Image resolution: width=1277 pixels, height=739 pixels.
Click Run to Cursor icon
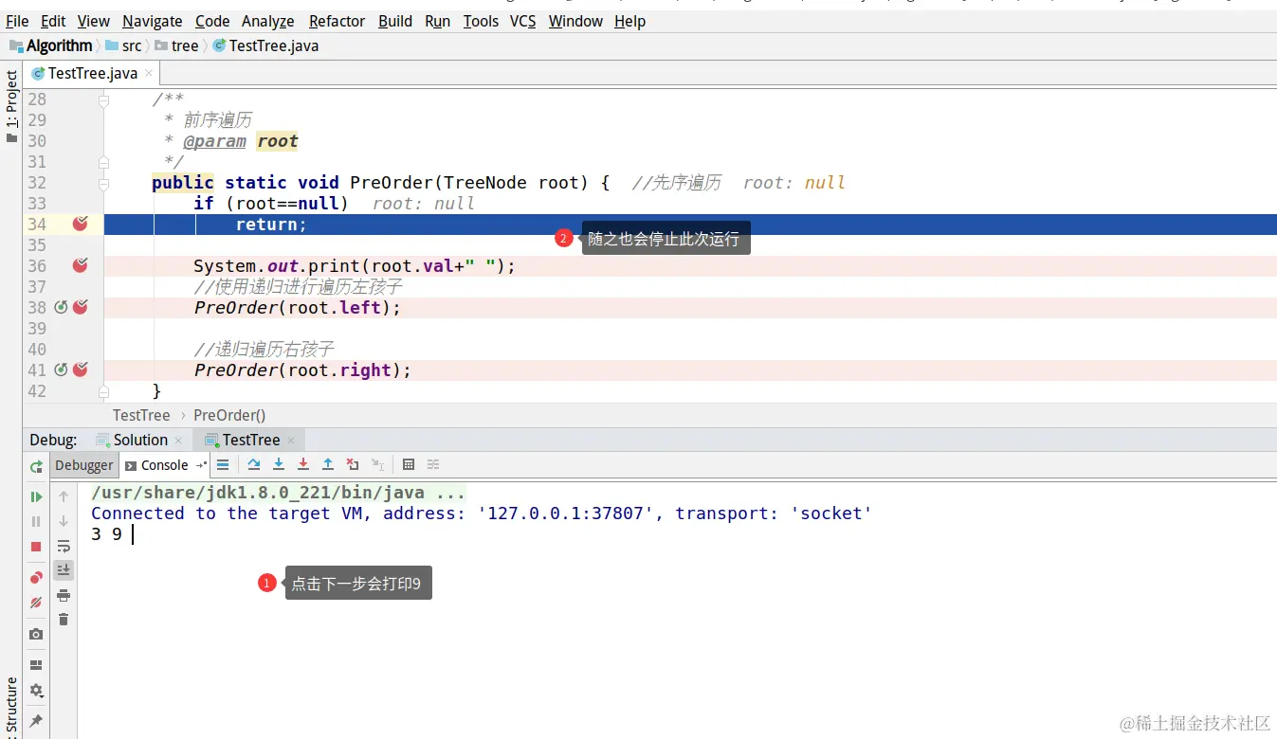click(377, 464)
